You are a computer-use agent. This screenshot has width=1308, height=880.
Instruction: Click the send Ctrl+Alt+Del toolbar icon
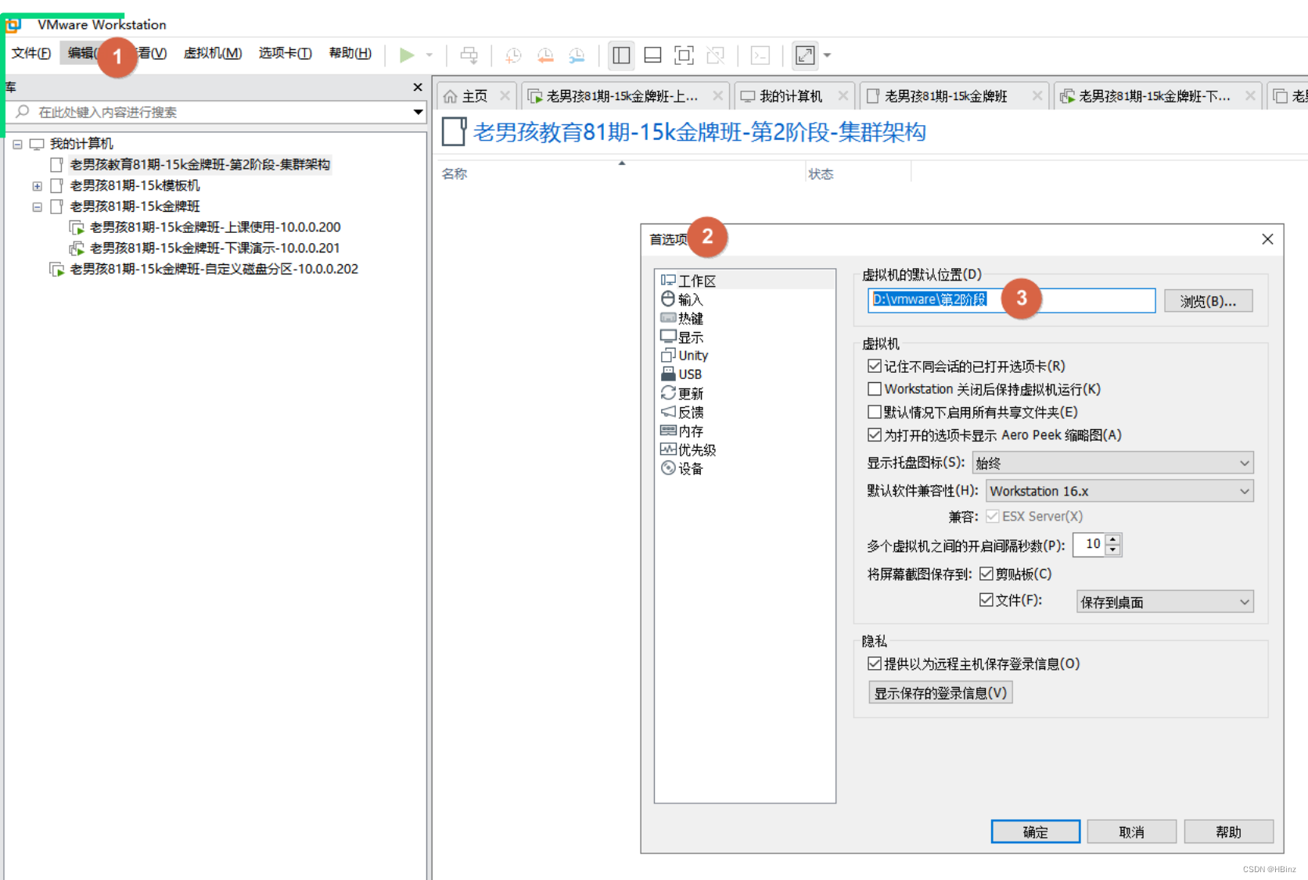click(469, 55)
